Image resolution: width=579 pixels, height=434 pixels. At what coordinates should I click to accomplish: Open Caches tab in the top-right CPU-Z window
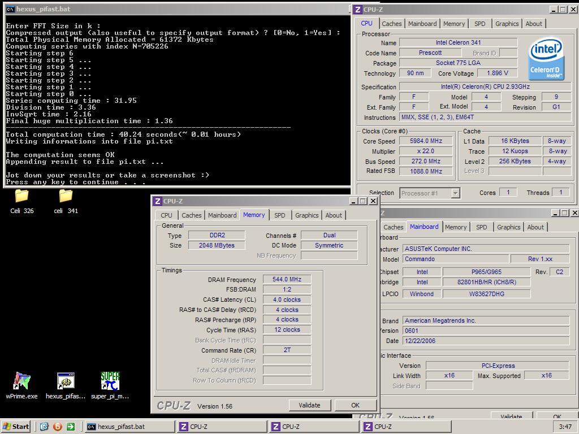[x=392, y=24]
